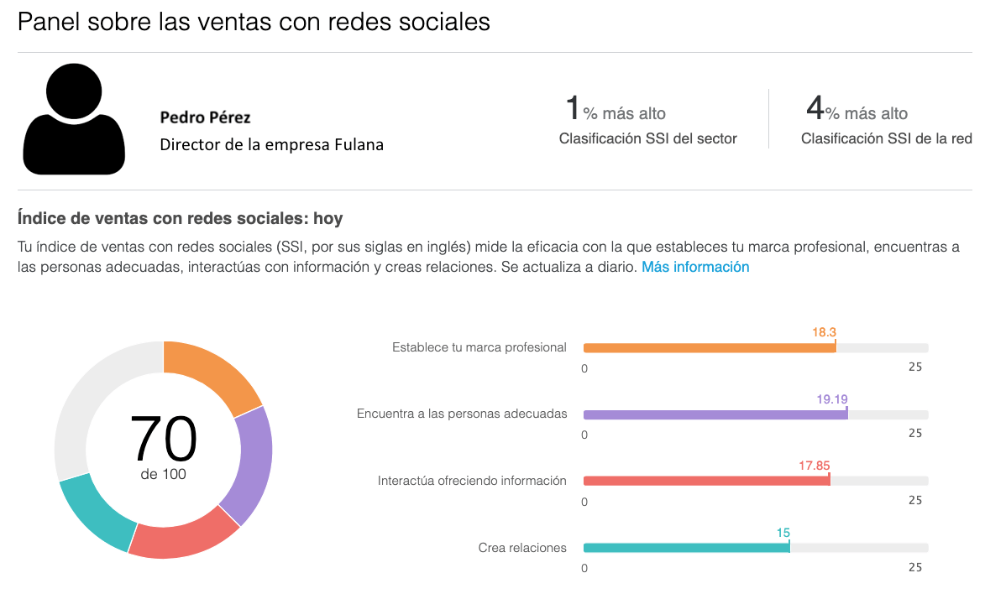Image resolution: width=985 pixels, height=599 pixels.
Task: Click the Crea relaciones label
Action: [522, 548]
